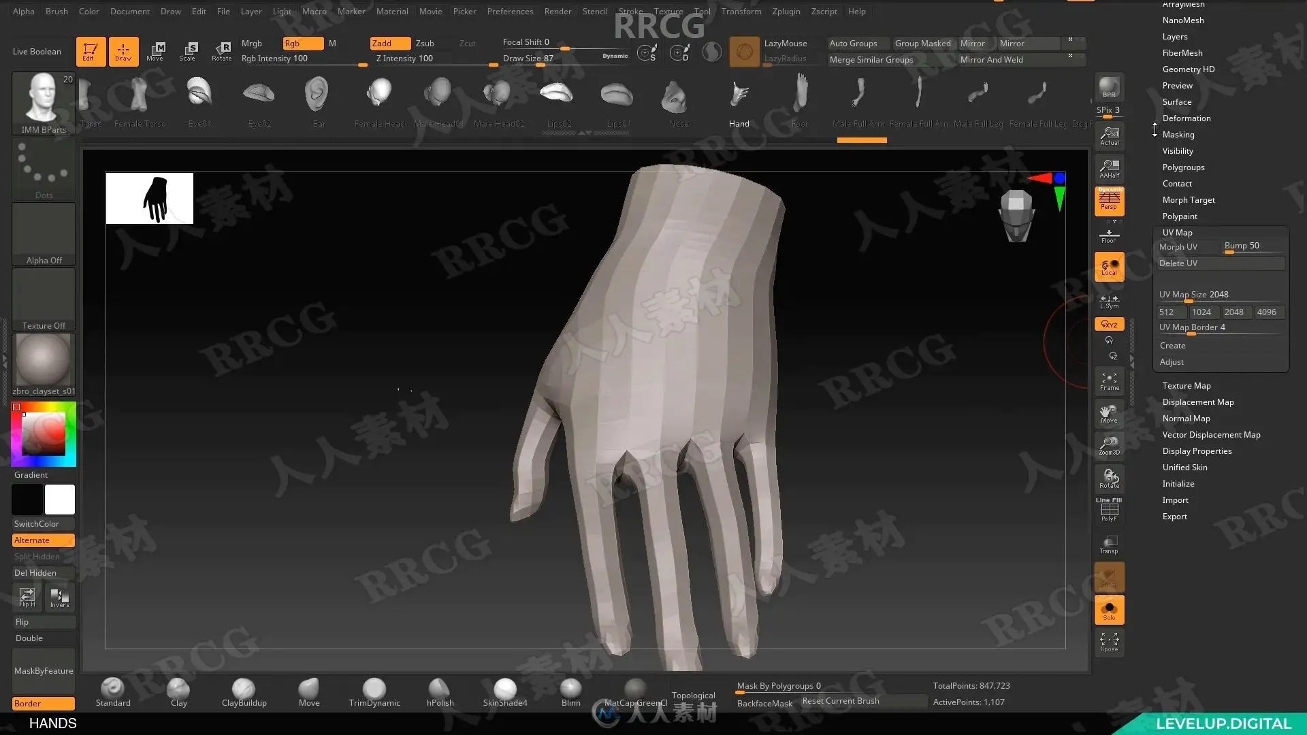Click the Flip H icon
The width and height of the screenshot is (1307, 735).
click(27, 598)
